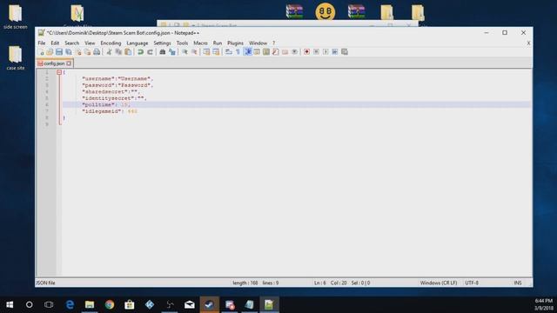Open the Search menu
557x313 pixels.
71,43
